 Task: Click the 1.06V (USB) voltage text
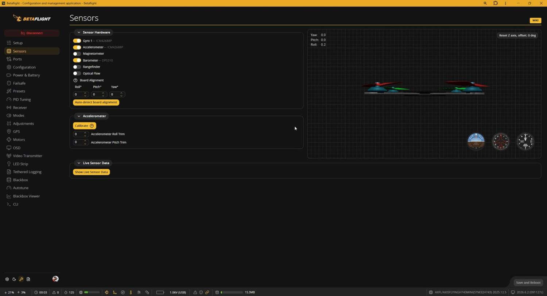coord(178,292)
